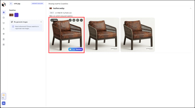Collapse the leather.webp results section
The height and width of the screenshot is (108, 195).
tap(191, 8)
